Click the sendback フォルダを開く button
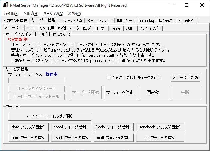This screenshot has height=151, width=210. click(x=160, y=127)
